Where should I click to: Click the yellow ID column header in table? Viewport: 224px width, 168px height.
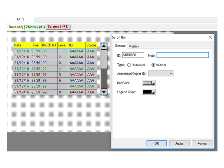[77, 45]
